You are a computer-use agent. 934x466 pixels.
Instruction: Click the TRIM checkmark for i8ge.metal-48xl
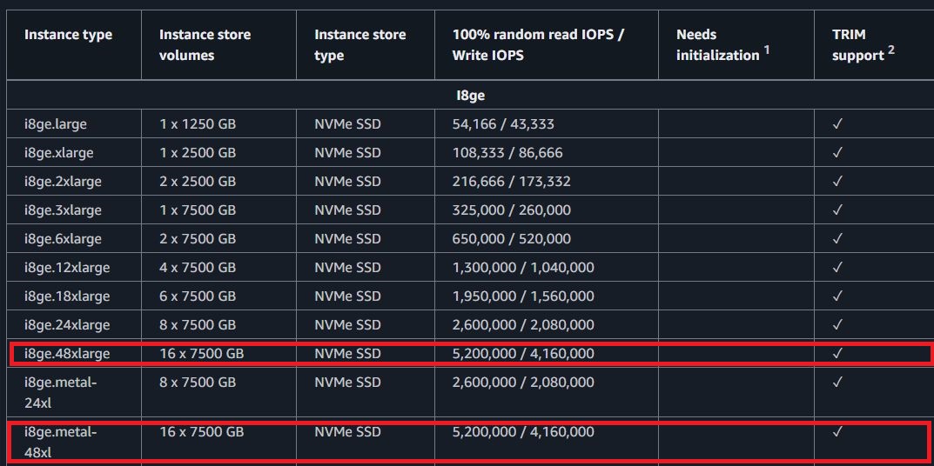point(837,432)
